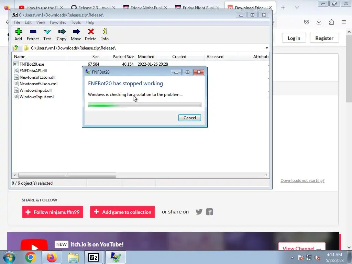
Task: Select Newtonsoft.Json.dll file
Action: [37, 77]
